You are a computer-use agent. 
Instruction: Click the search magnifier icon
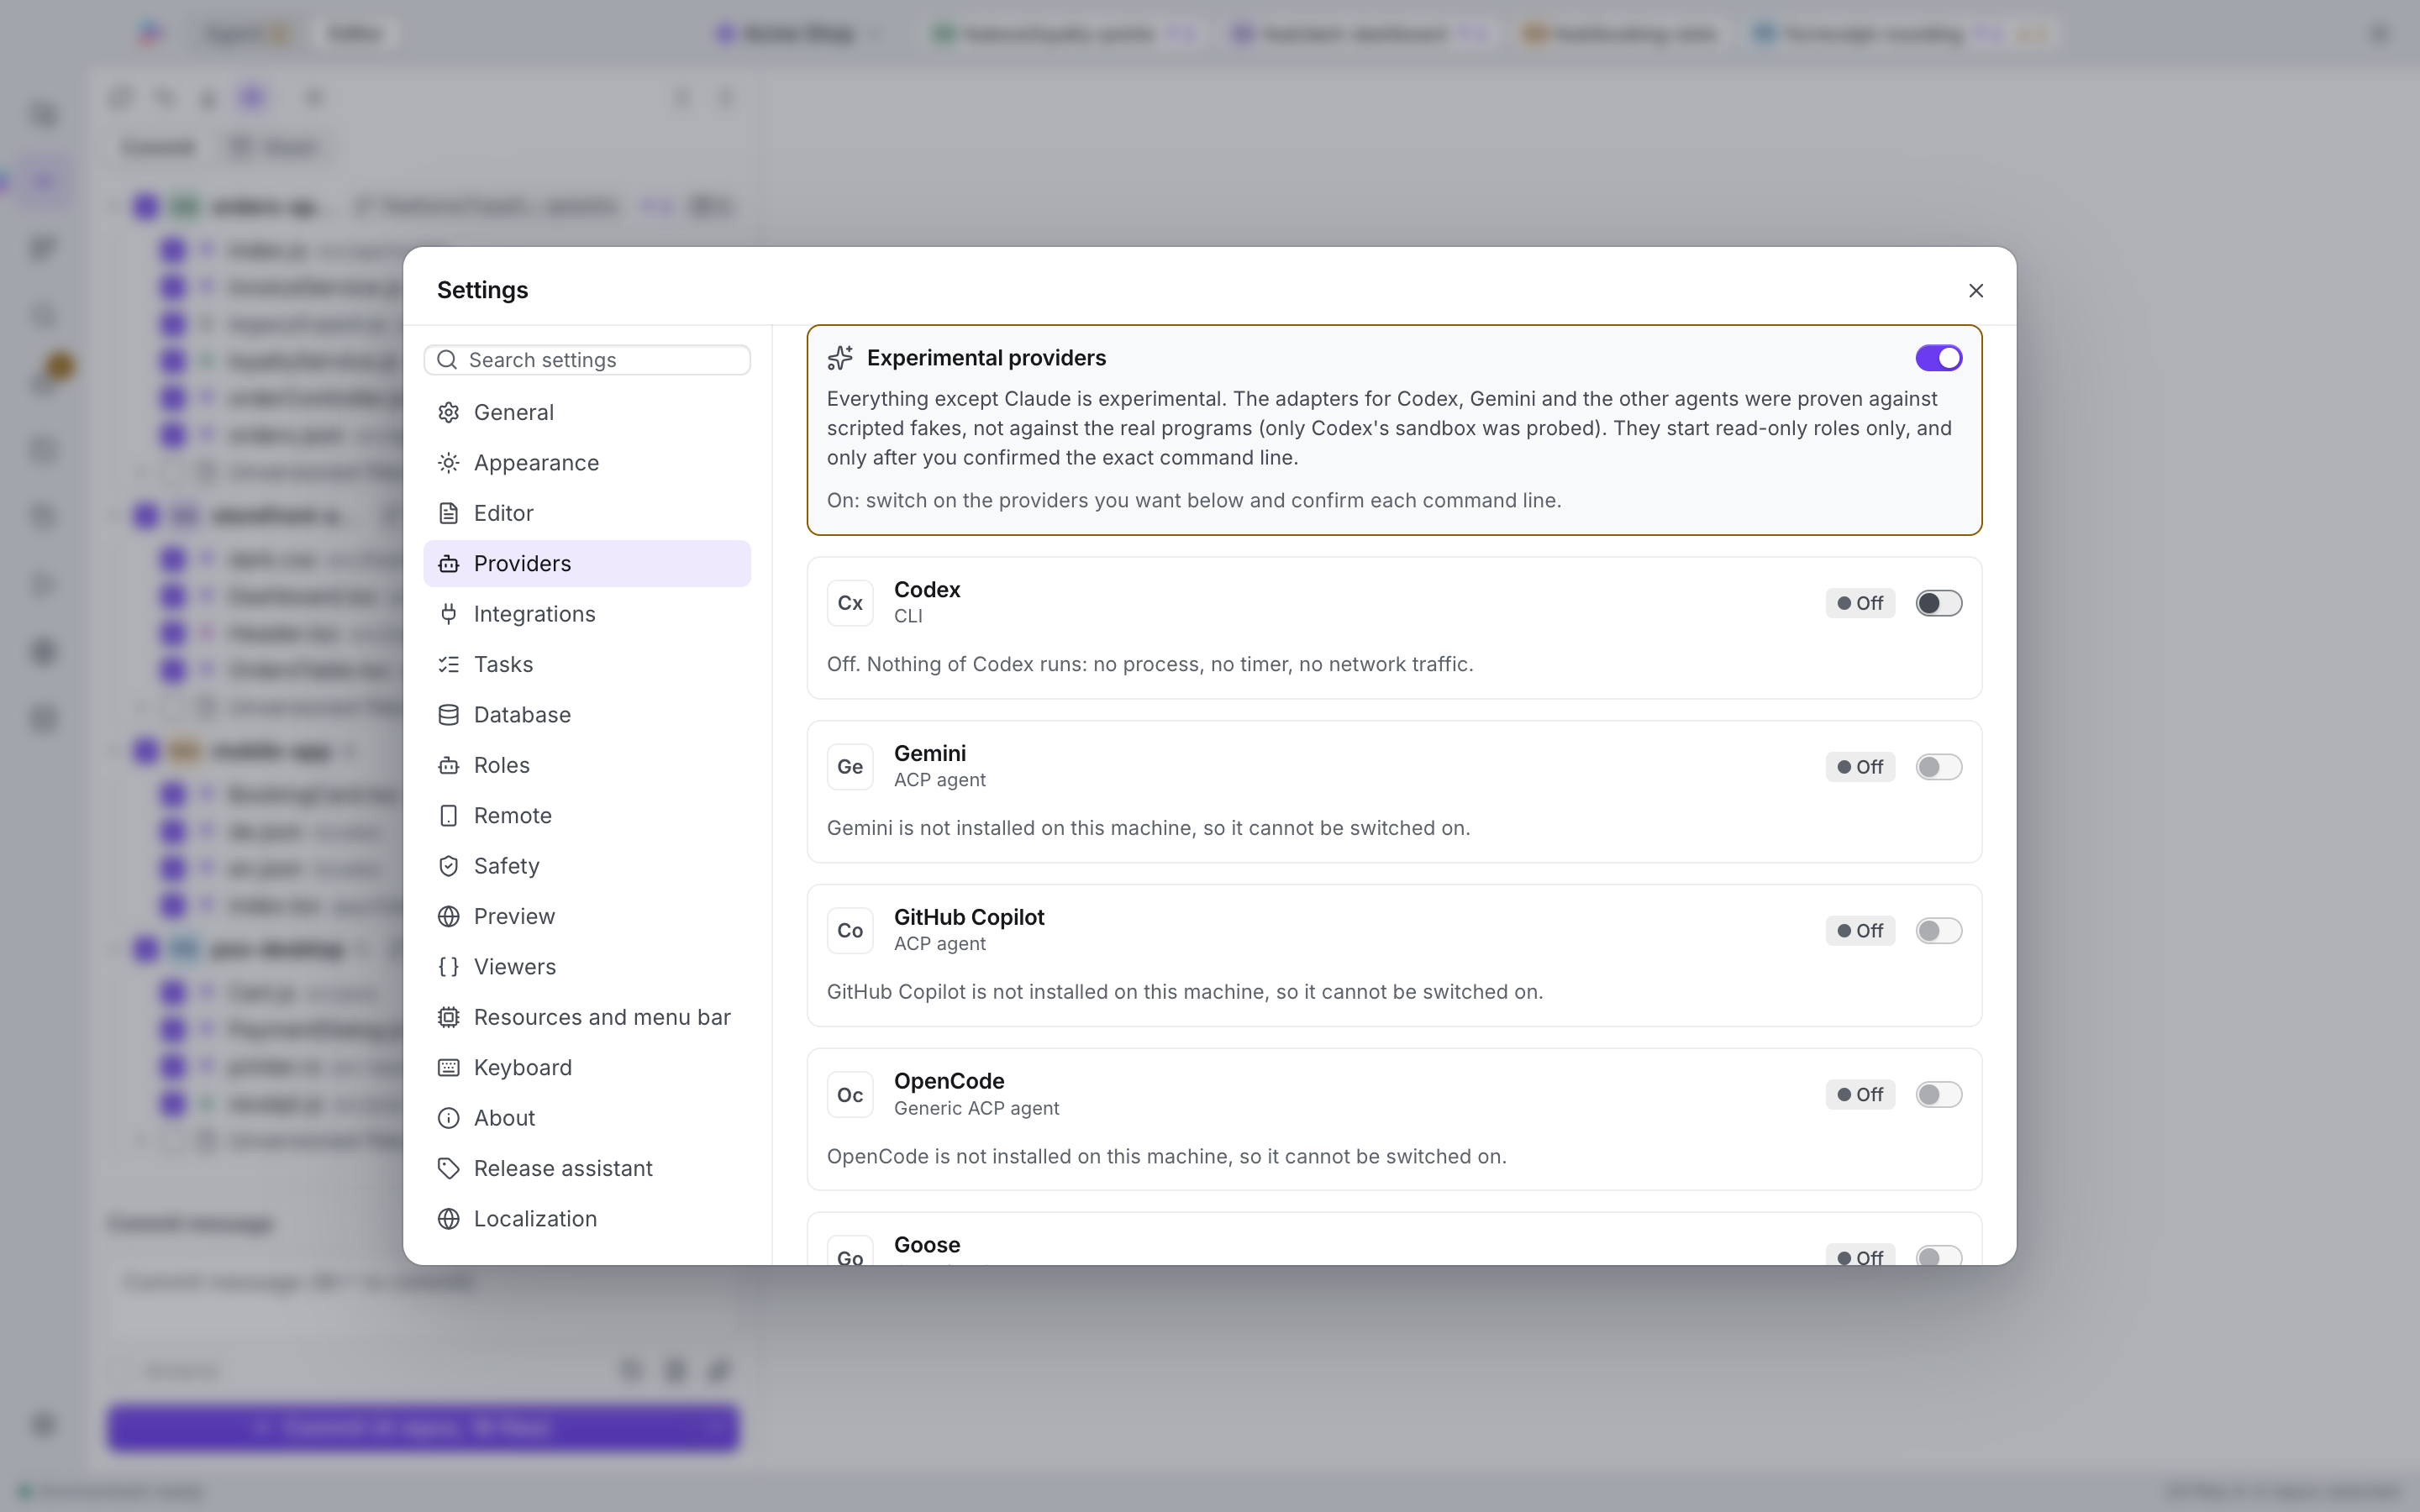tap(447, 360)
